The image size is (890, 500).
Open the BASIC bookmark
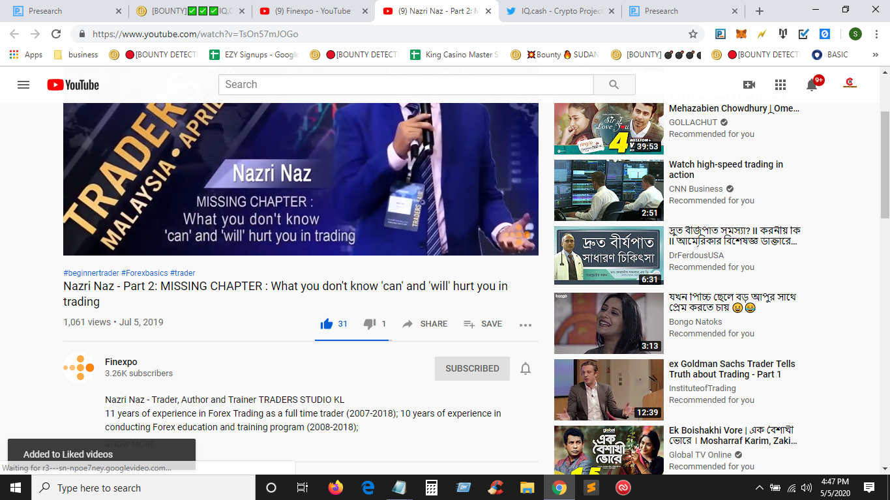pyautogui.click(x=830, y=55)
